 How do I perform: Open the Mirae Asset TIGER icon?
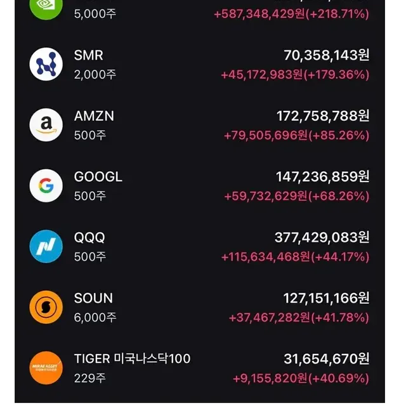pyautogui.click(x=46, y=368)
